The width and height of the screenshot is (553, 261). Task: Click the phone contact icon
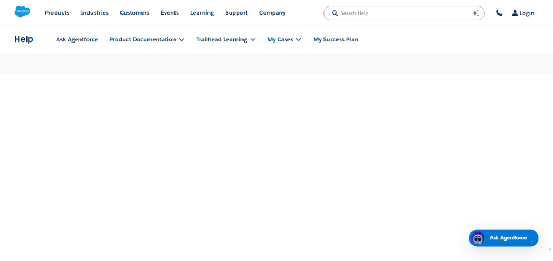[499, 13]
